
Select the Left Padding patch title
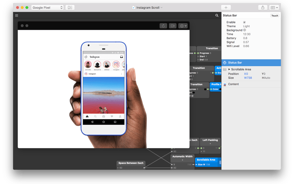210,140
